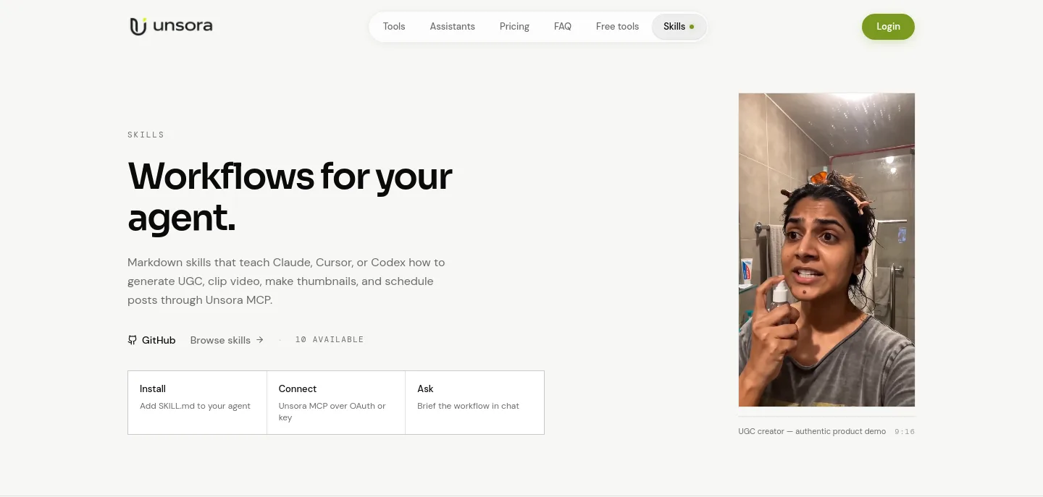Open the FAQ nav item
1043x497 pixels.
[563, 27]
